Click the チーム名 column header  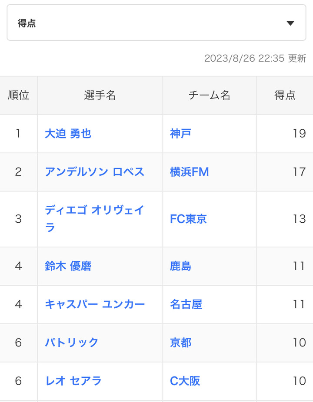(209, 96)
